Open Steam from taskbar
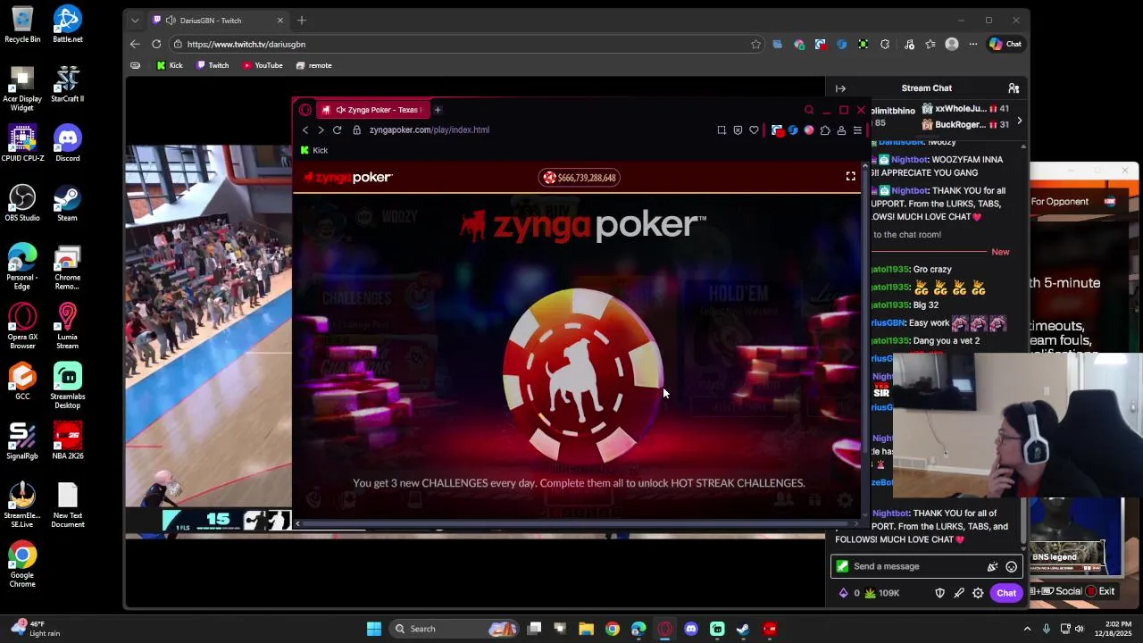The height and width of the screenshot is (643, 1143). tap(743, 629)
